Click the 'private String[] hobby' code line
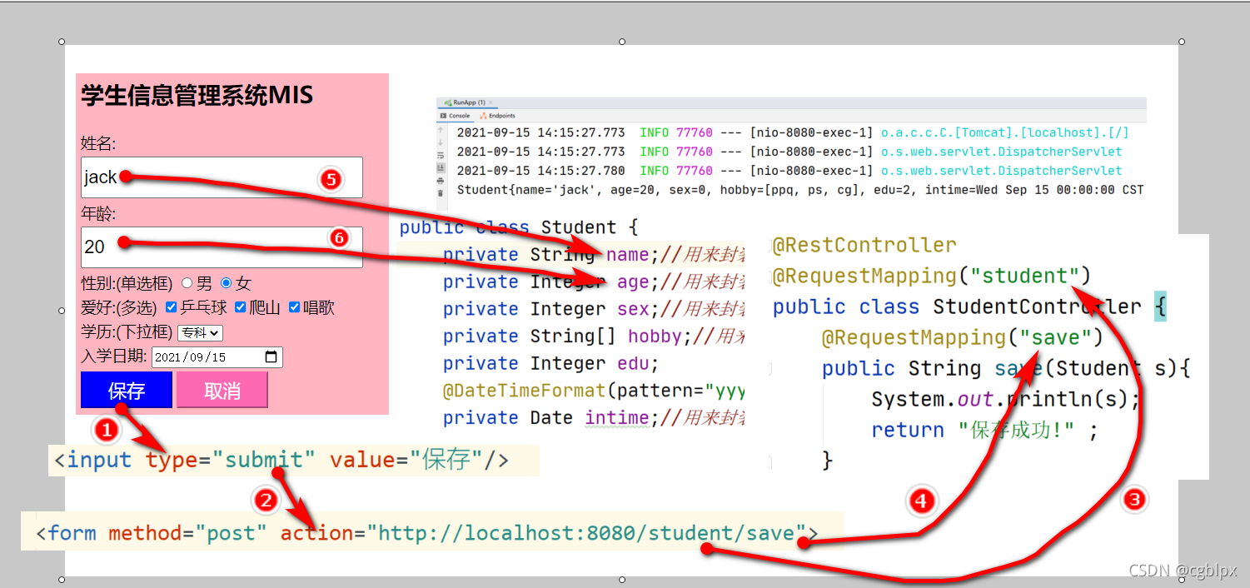 point(594,336)
